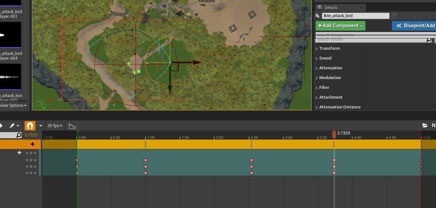Open the View Options dropdown

click(13, 106)
